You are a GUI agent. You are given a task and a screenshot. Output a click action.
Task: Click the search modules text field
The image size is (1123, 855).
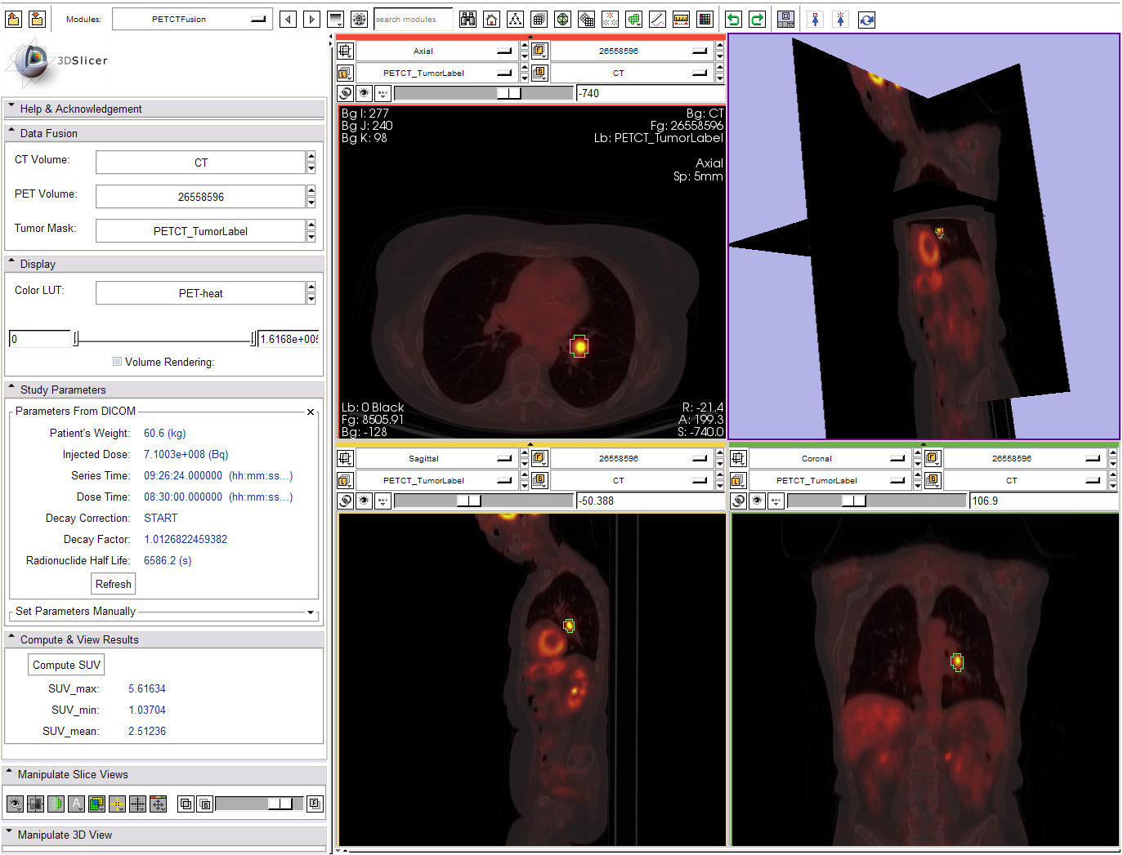(414, 20)
